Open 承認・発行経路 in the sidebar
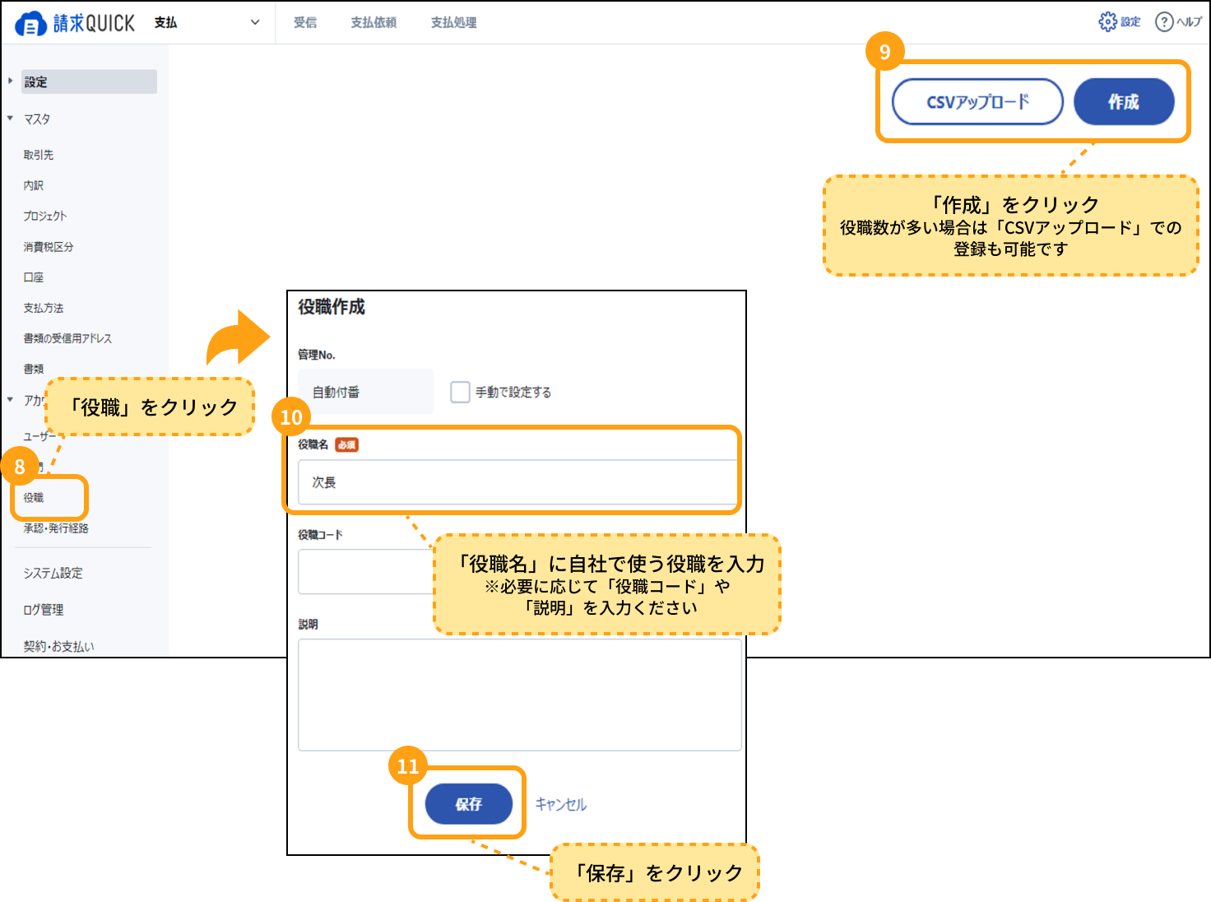Viewport: 1211px width, 902px height. (x=56, y=528)
